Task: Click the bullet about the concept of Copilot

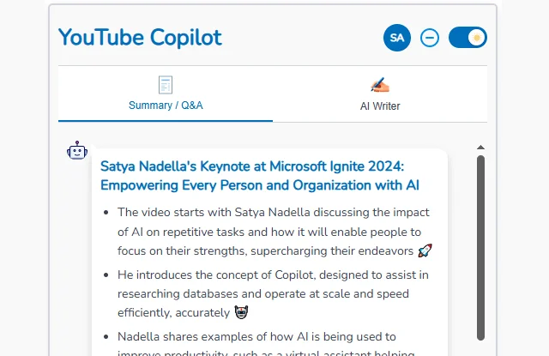Action: point(273,293)
